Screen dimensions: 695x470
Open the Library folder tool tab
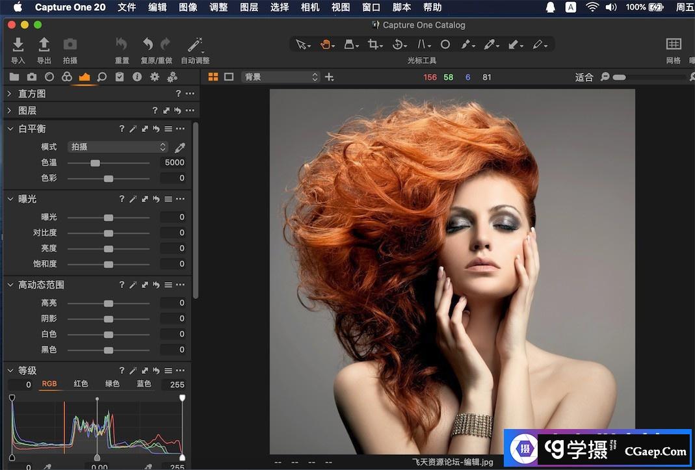14,77
